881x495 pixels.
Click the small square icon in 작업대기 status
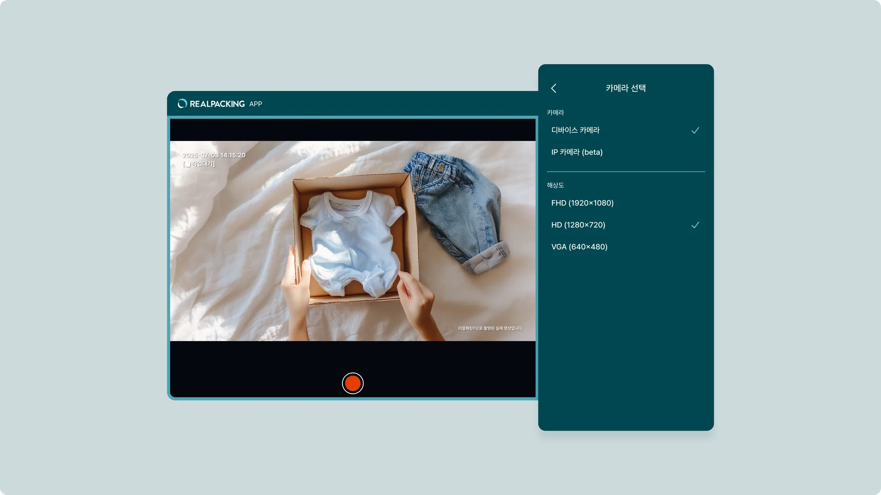(x=188, y=164)
